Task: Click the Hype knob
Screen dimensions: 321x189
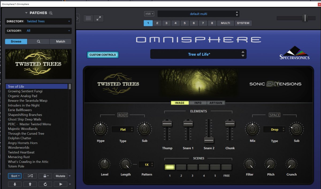Action: click(x=101, y=129)
